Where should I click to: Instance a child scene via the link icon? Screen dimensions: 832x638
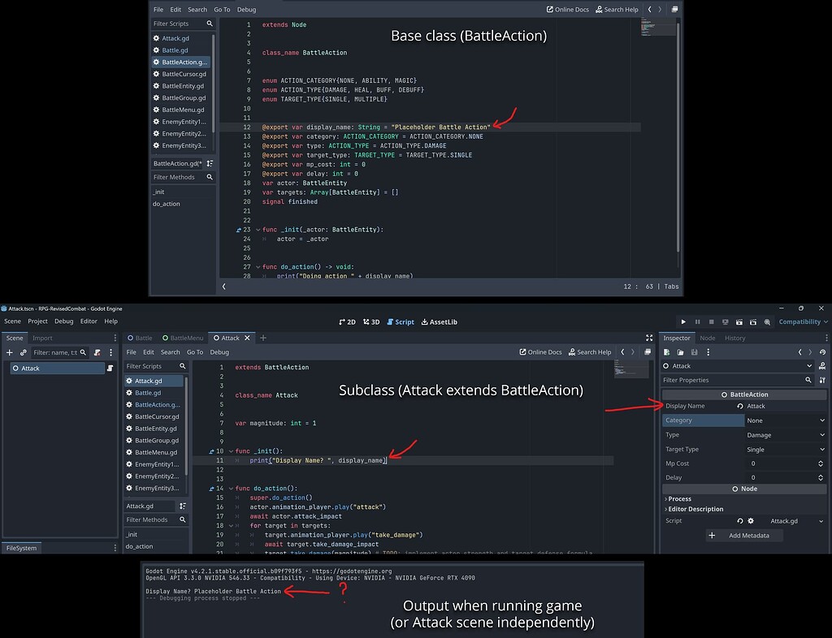click(x=24, y=352)
